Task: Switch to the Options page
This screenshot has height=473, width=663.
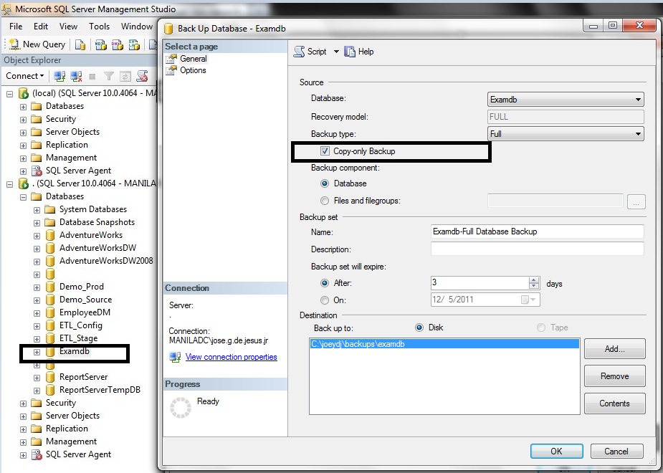Action: coord(193,70)
